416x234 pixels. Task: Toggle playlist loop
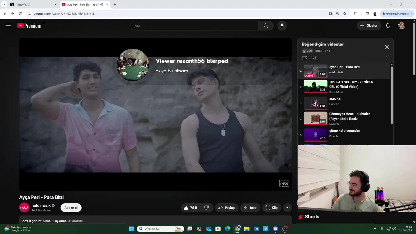[305, 58]
